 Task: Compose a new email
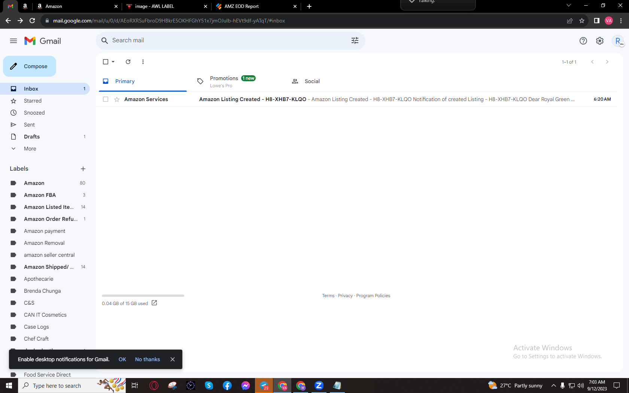point(30,66)
